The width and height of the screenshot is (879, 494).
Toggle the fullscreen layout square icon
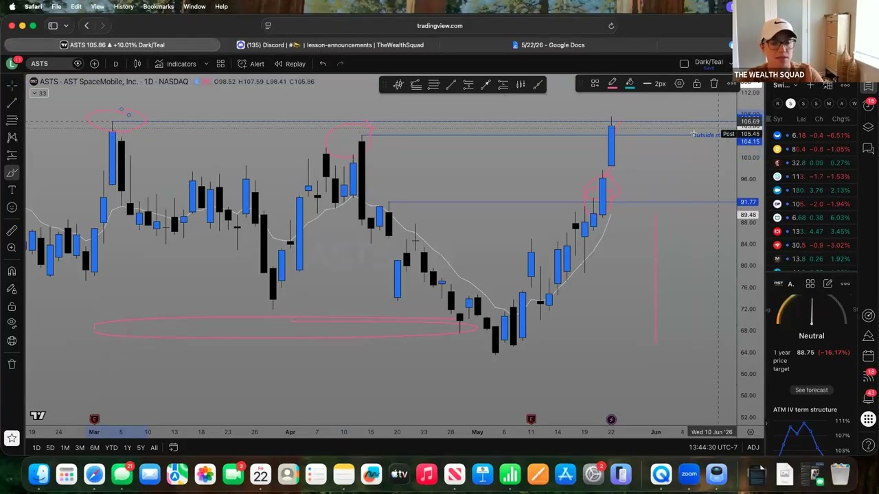tap(684, 64)
